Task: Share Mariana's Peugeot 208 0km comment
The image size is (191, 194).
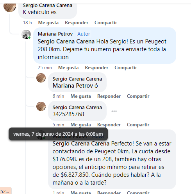Action: (x=126, y=68)
